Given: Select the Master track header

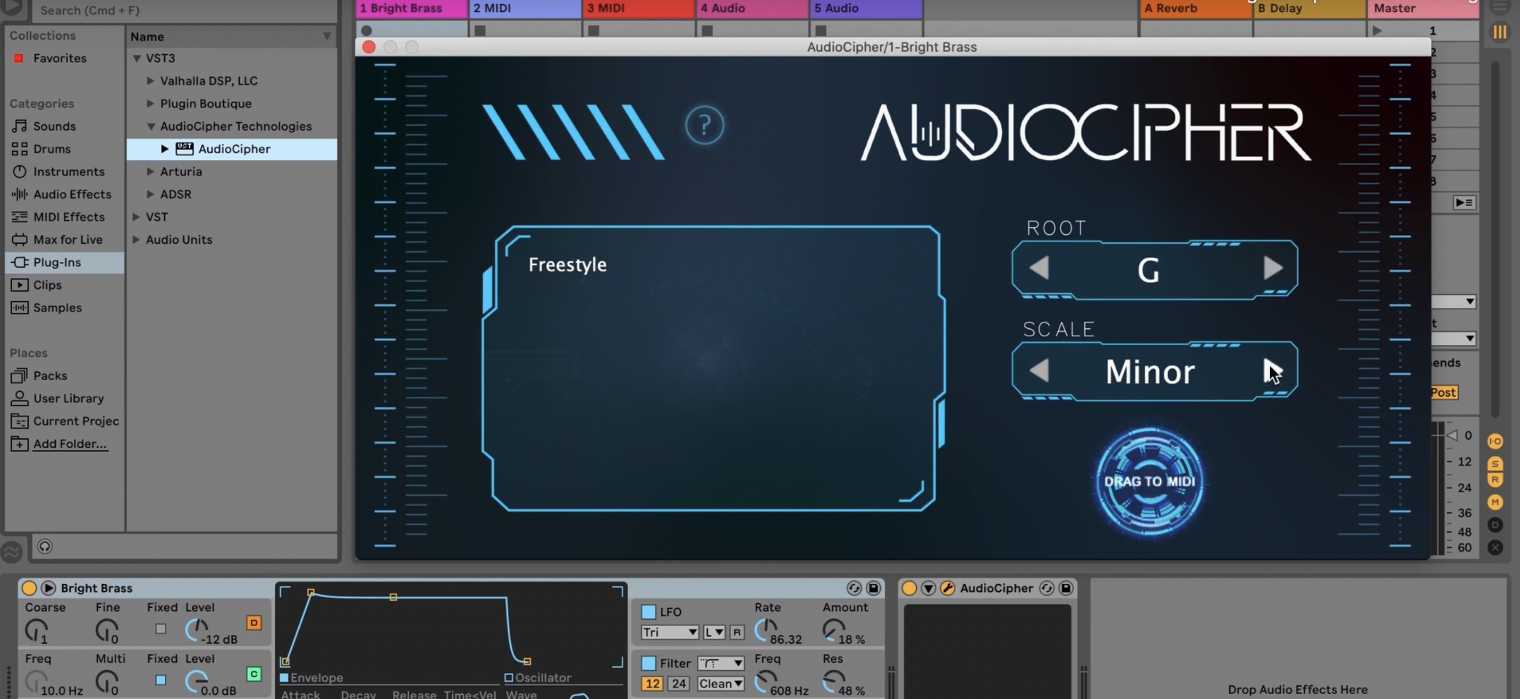Looking at the screenshot, I should click(x=1423, y=8).
